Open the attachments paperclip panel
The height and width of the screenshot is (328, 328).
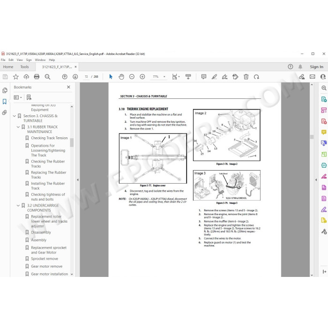point(5,112)
